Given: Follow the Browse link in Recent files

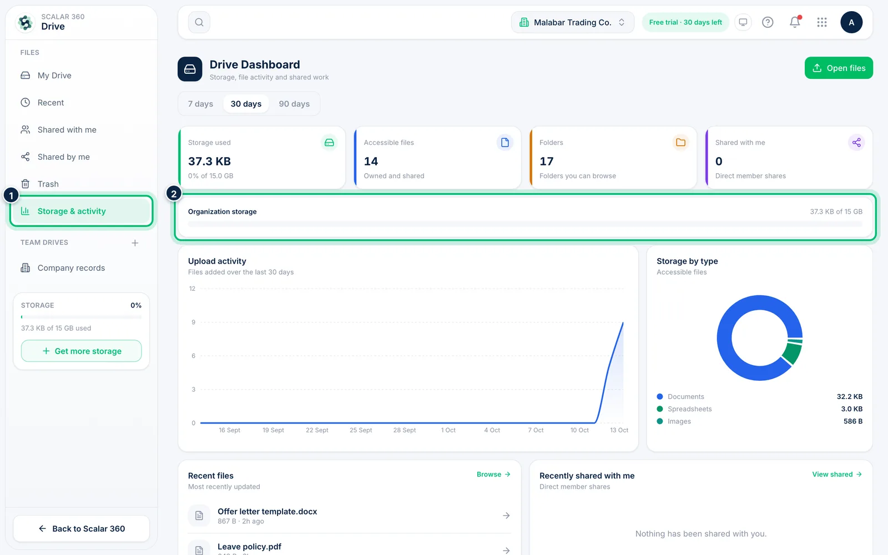Looking at the screenshot, I should 493,475.
